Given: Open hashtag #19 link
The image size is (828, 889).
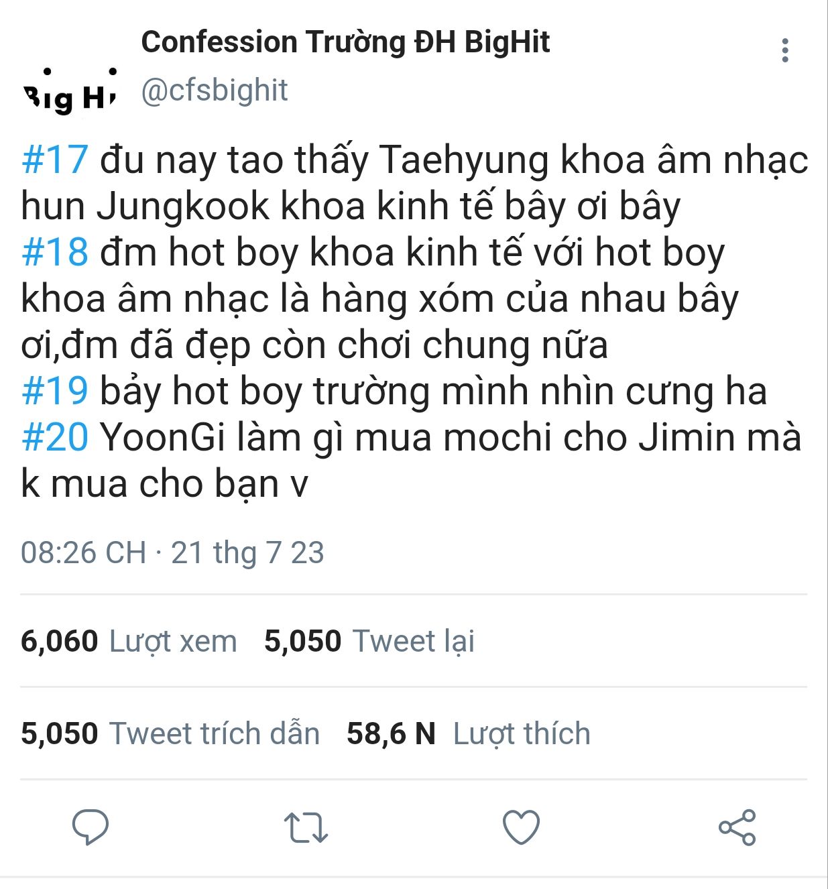Looking at the screenshot, I should point(55,392).
